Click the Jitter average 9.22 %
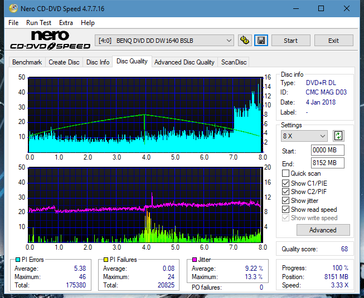Viewport: 364px width, 298px height. [x=254, y=269]
